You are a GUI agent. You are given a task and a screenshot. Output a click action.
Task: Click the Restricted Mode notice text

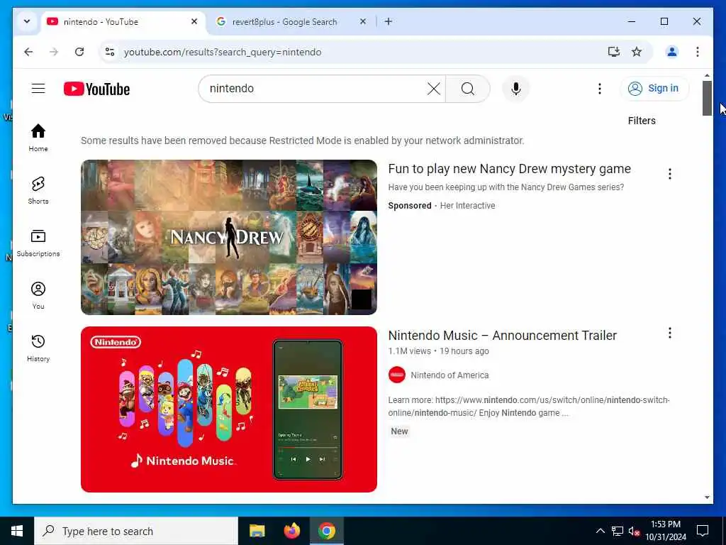[x=302, y=141]
